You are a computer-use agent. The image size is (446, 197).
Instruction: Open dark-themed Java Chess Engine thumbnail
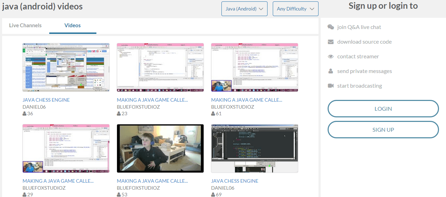click(x=255, y=148)
